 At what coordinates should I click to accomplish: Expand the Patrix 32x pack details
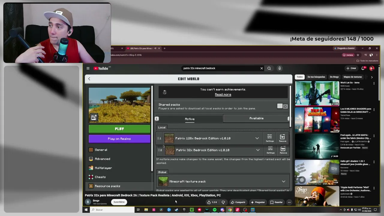click(x=258, y=150)
